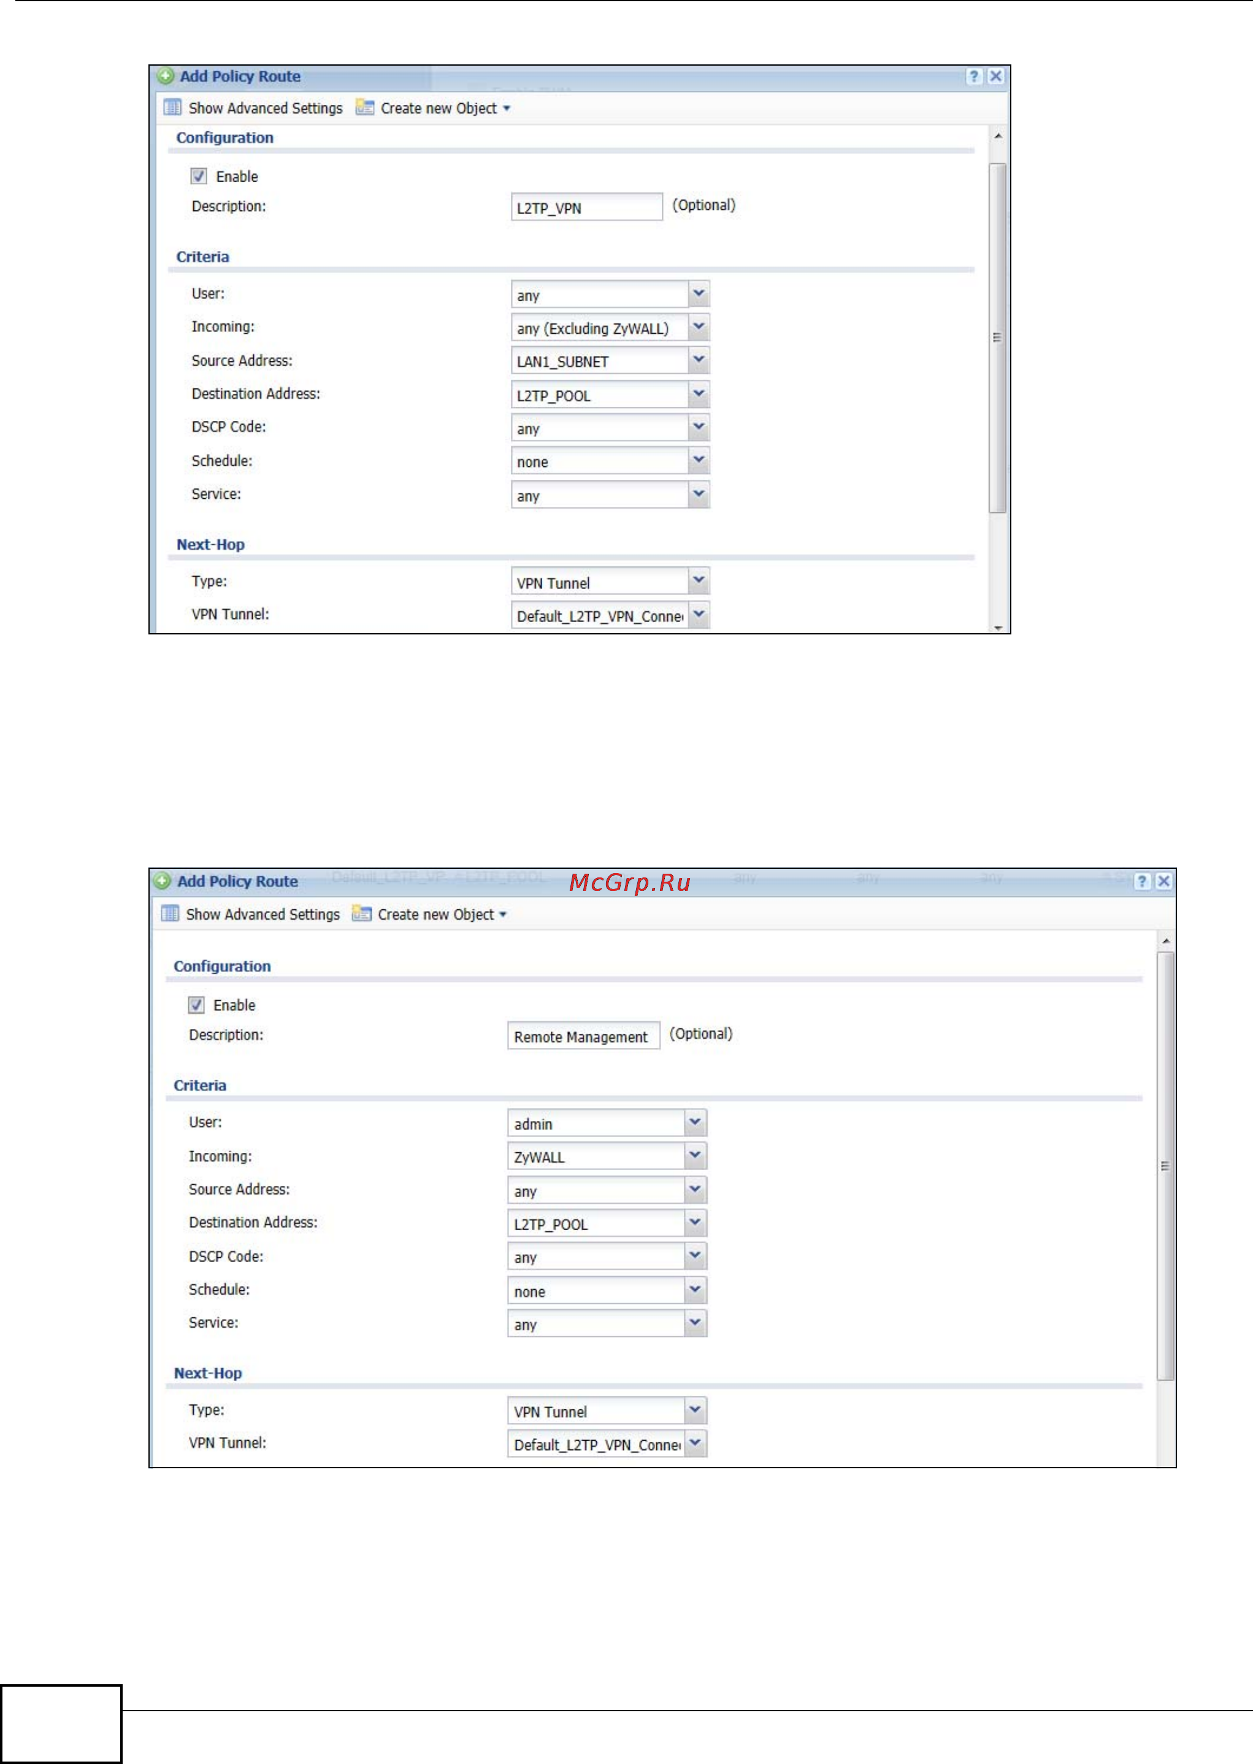Open VPN Tunnel dropdown in upper dialog
This screenshot has height=1764, width=1253.
pos(698,615)
